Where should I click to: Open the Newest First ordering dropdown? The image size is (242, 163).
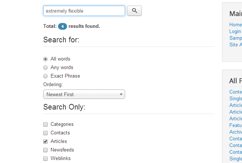pyautogui.click(x=84, y=94)
